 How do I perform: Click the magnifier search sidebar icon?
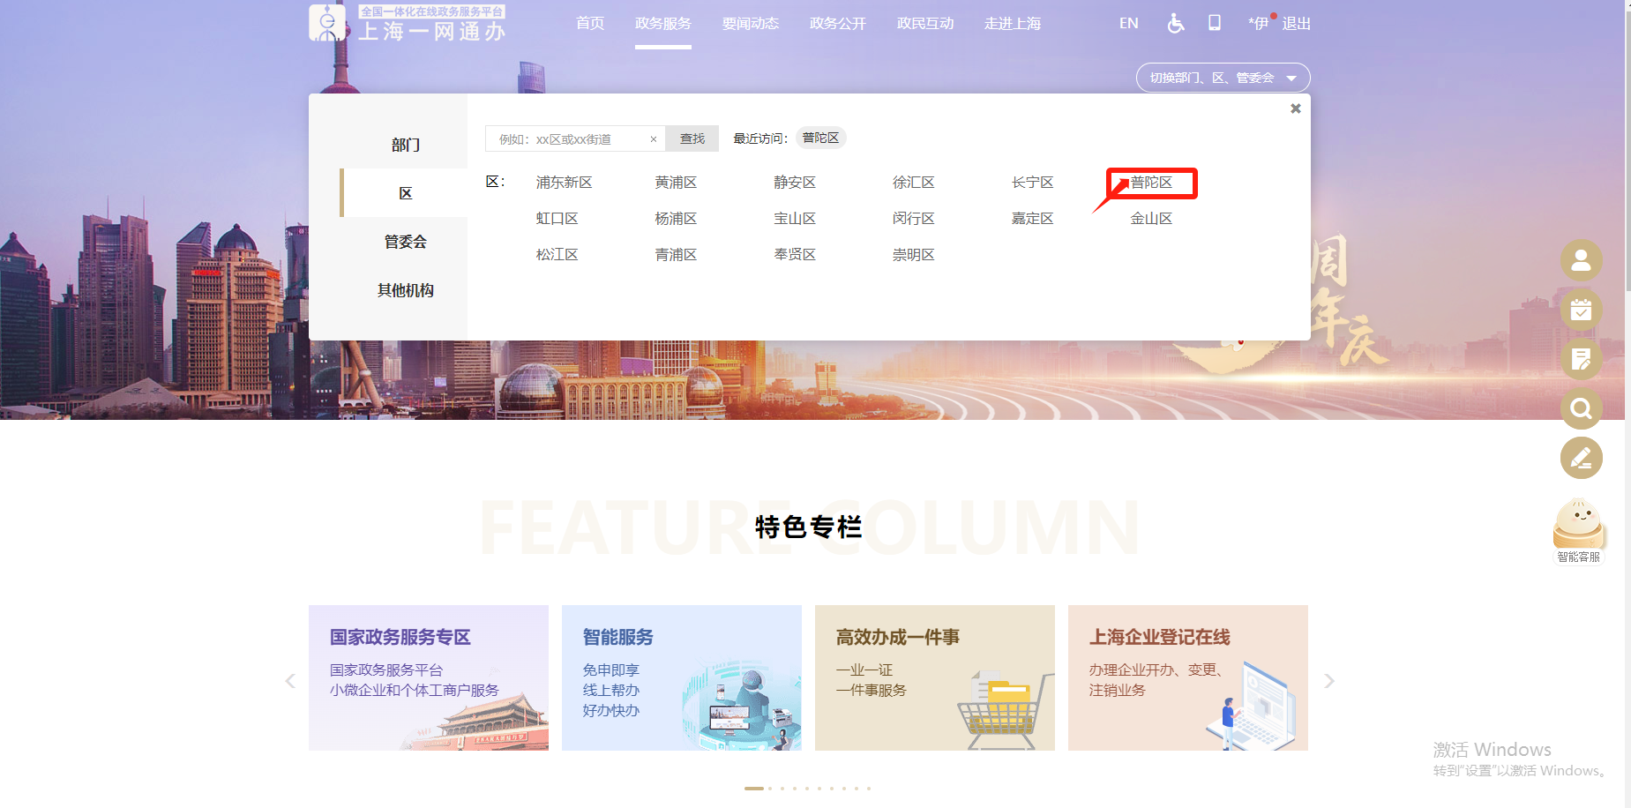click(x=1581, y=408)
